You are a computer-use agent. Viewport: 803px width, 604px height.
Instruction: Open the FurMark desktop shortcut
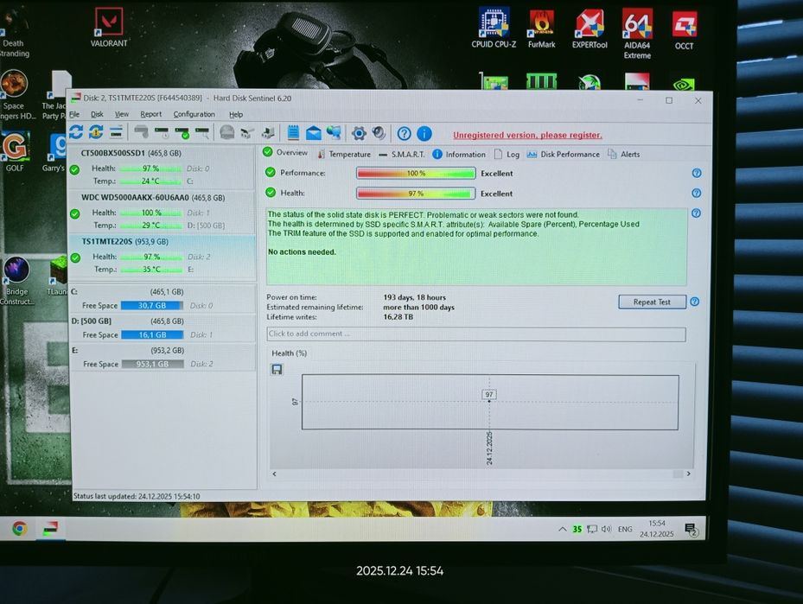point(541,29)
